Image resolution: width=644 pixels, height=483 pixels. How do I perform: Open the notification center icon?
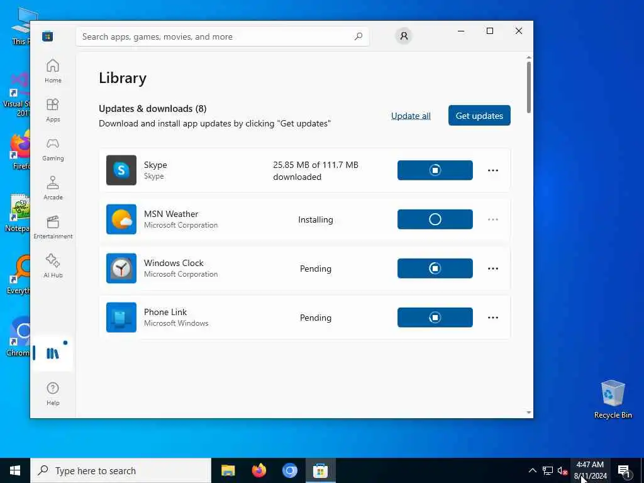[x=625, y=470]
